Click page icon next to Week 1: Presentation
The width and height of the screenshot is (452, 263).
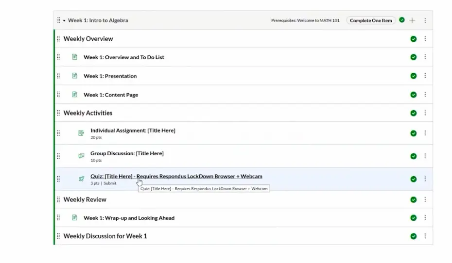click(74, 76)
